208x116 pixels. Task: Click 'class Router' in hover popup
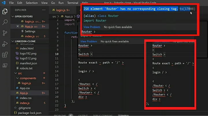(108, 16)
